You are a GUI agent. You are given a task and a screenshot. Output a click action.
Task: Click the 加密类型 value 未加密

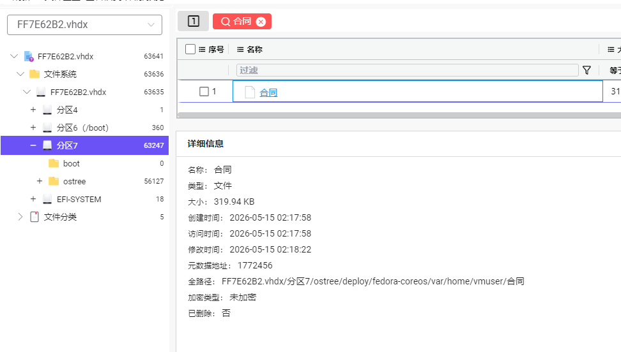pyautogui.click(x=243, y=297)
